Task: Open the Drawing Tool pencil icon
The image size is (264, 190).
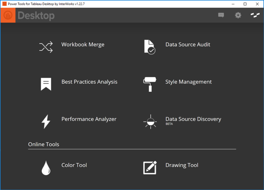Action: tap(150, 168)
